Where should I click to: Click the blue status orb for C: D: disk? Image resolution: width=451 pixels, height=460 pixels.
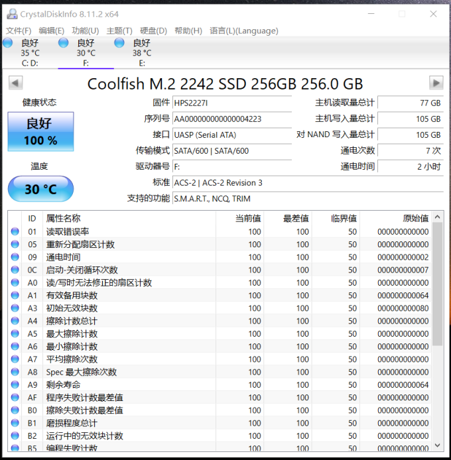8,43
